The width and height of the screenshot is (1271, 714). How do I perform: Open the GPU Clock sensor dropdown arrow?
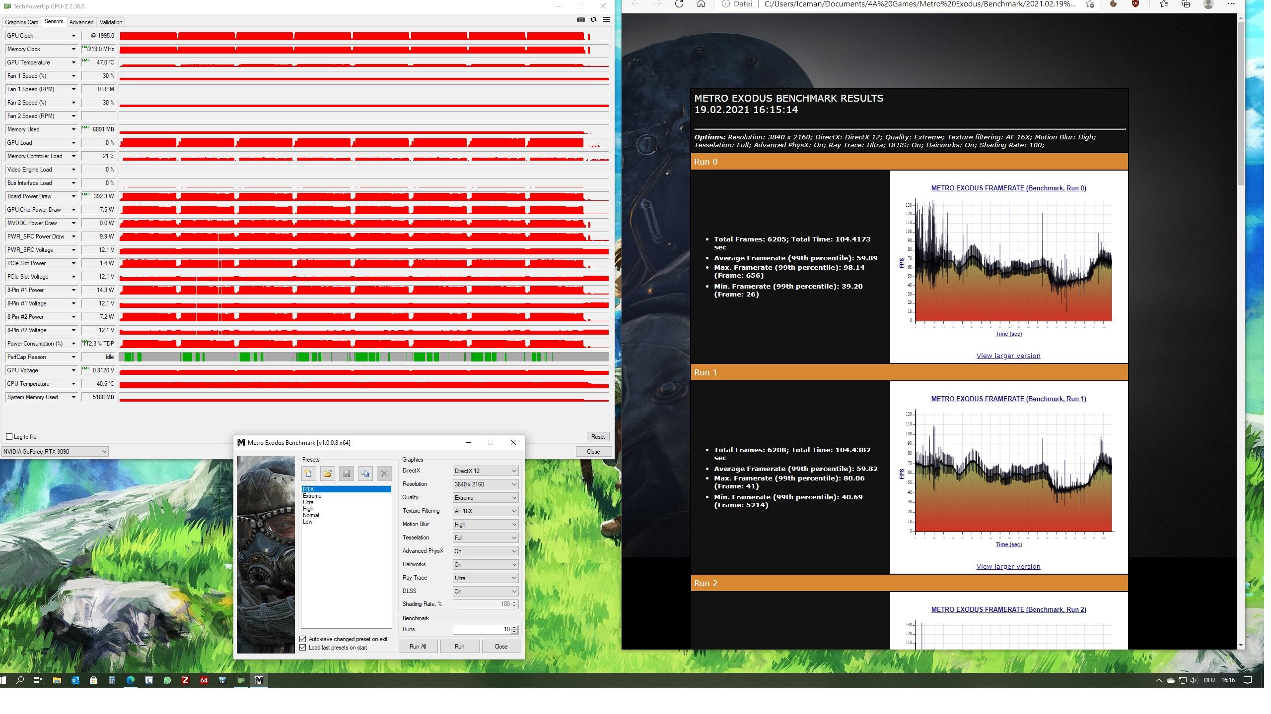pyautogui.click(x=73, y=36)
